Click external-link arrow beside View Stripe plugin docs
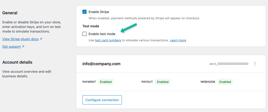The image size is (268, 112). point(41,39)
